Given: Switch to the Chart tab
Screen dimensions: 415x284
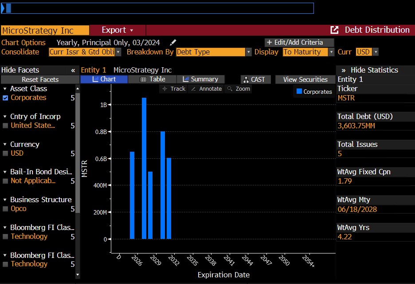Looking at the screenshot, I should pos(104,79).
